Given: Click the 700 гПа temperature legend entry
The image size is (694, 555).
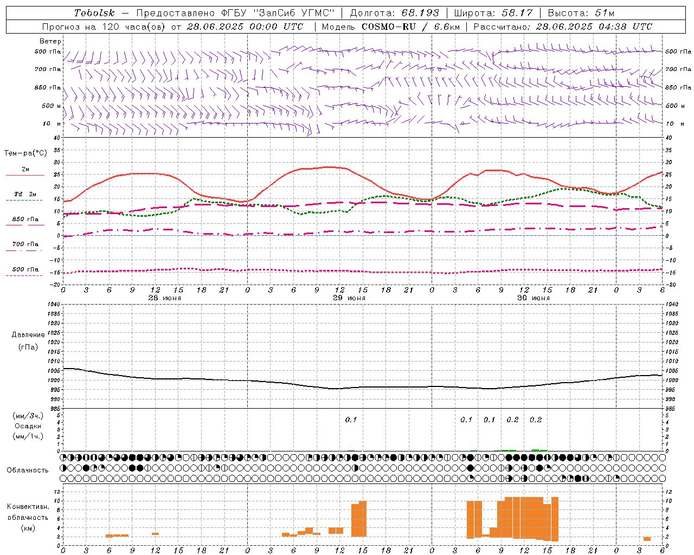Looking at the screenshot, I should pos(25,244).
